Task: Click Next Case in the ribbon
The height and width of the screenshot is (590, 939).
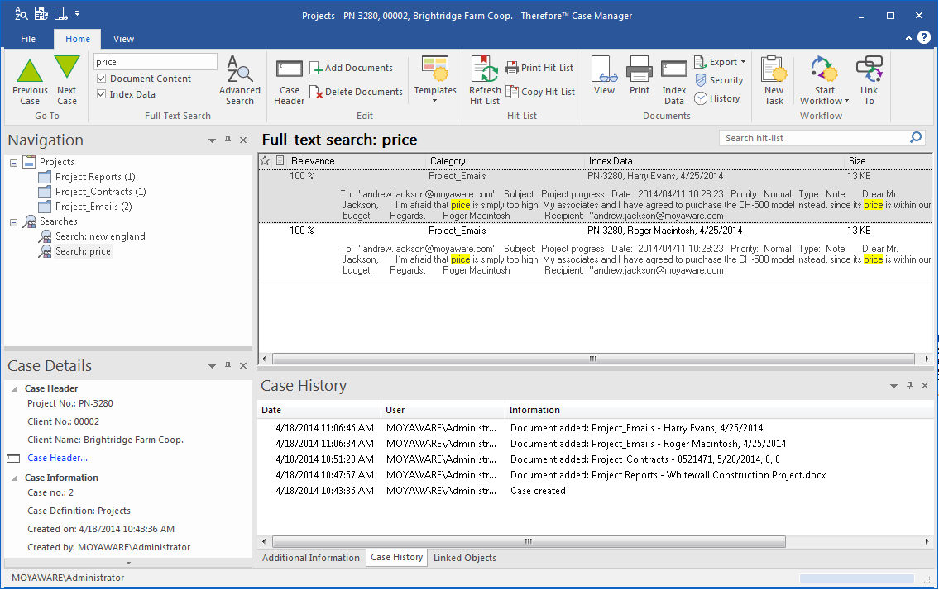Action: [x=66, y=79]
